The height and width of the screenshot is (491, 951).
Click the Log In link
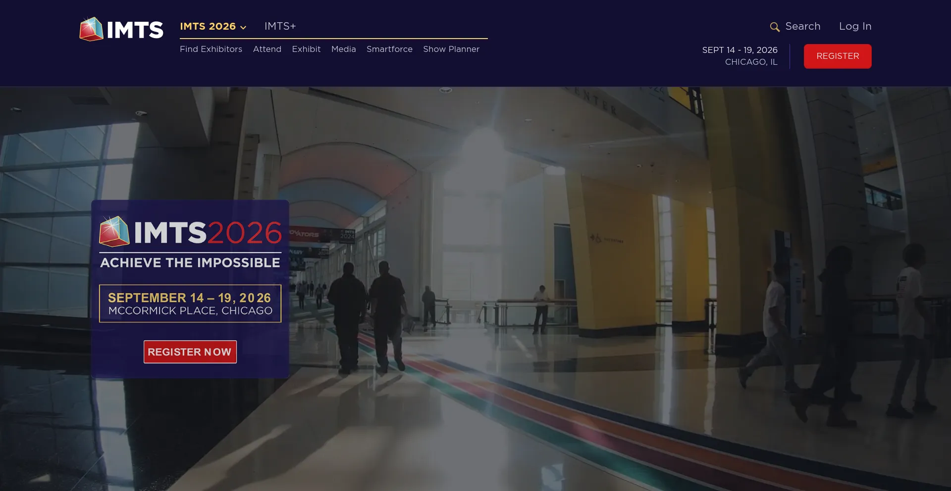tap(855, 27)
